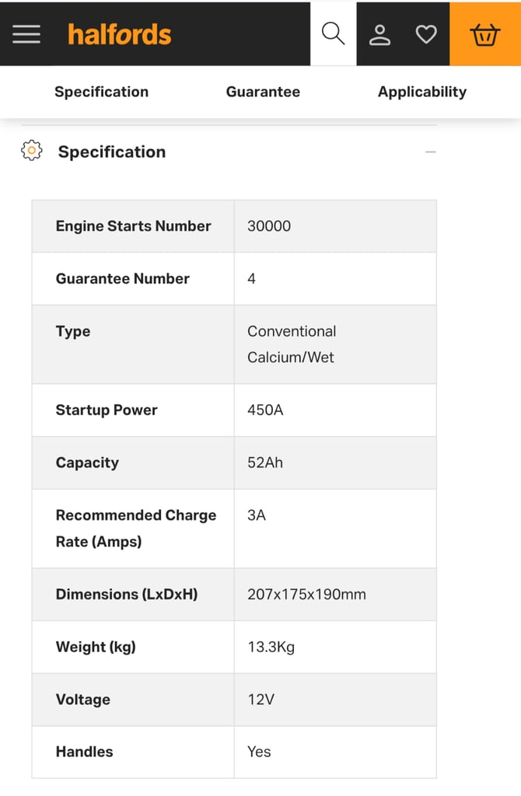Select the Conventional Calcium/Wet type value

(x=292, y=344)
